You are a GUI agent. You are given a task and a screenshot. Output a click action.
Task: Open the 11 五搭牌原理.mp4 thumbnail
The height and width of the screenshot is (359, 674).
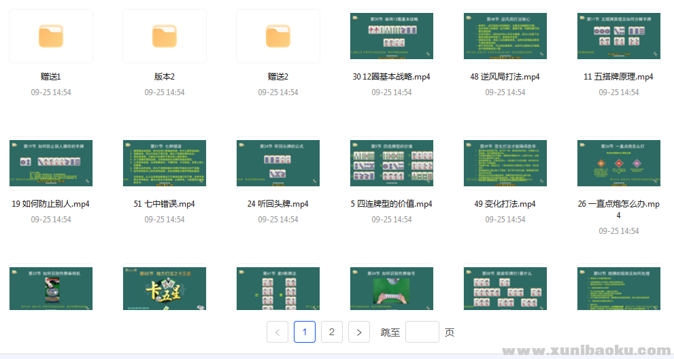coord(618,36)
